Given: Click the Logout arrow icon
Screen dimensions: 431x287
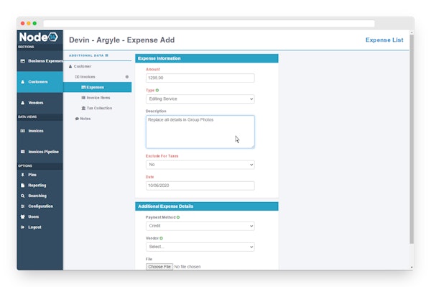Looking at the screenshot, I should pos(23,227).
